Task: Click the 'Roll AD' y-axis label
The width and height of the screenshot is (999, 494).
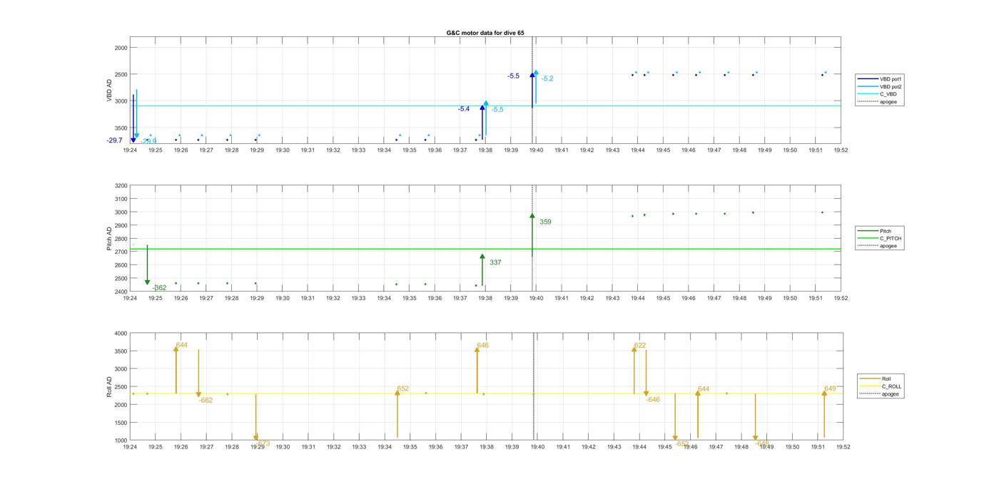Action: tap(109, 387)
